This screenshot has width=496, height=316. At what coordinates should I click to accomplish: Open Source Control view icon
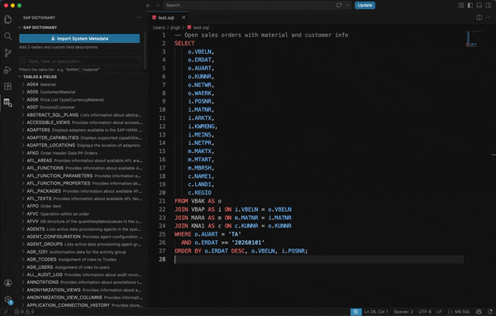[x=8, y=53]
